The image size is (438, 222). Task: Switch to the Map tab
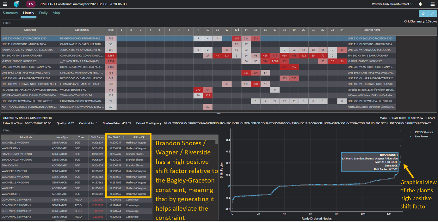[x=56, y=13]
